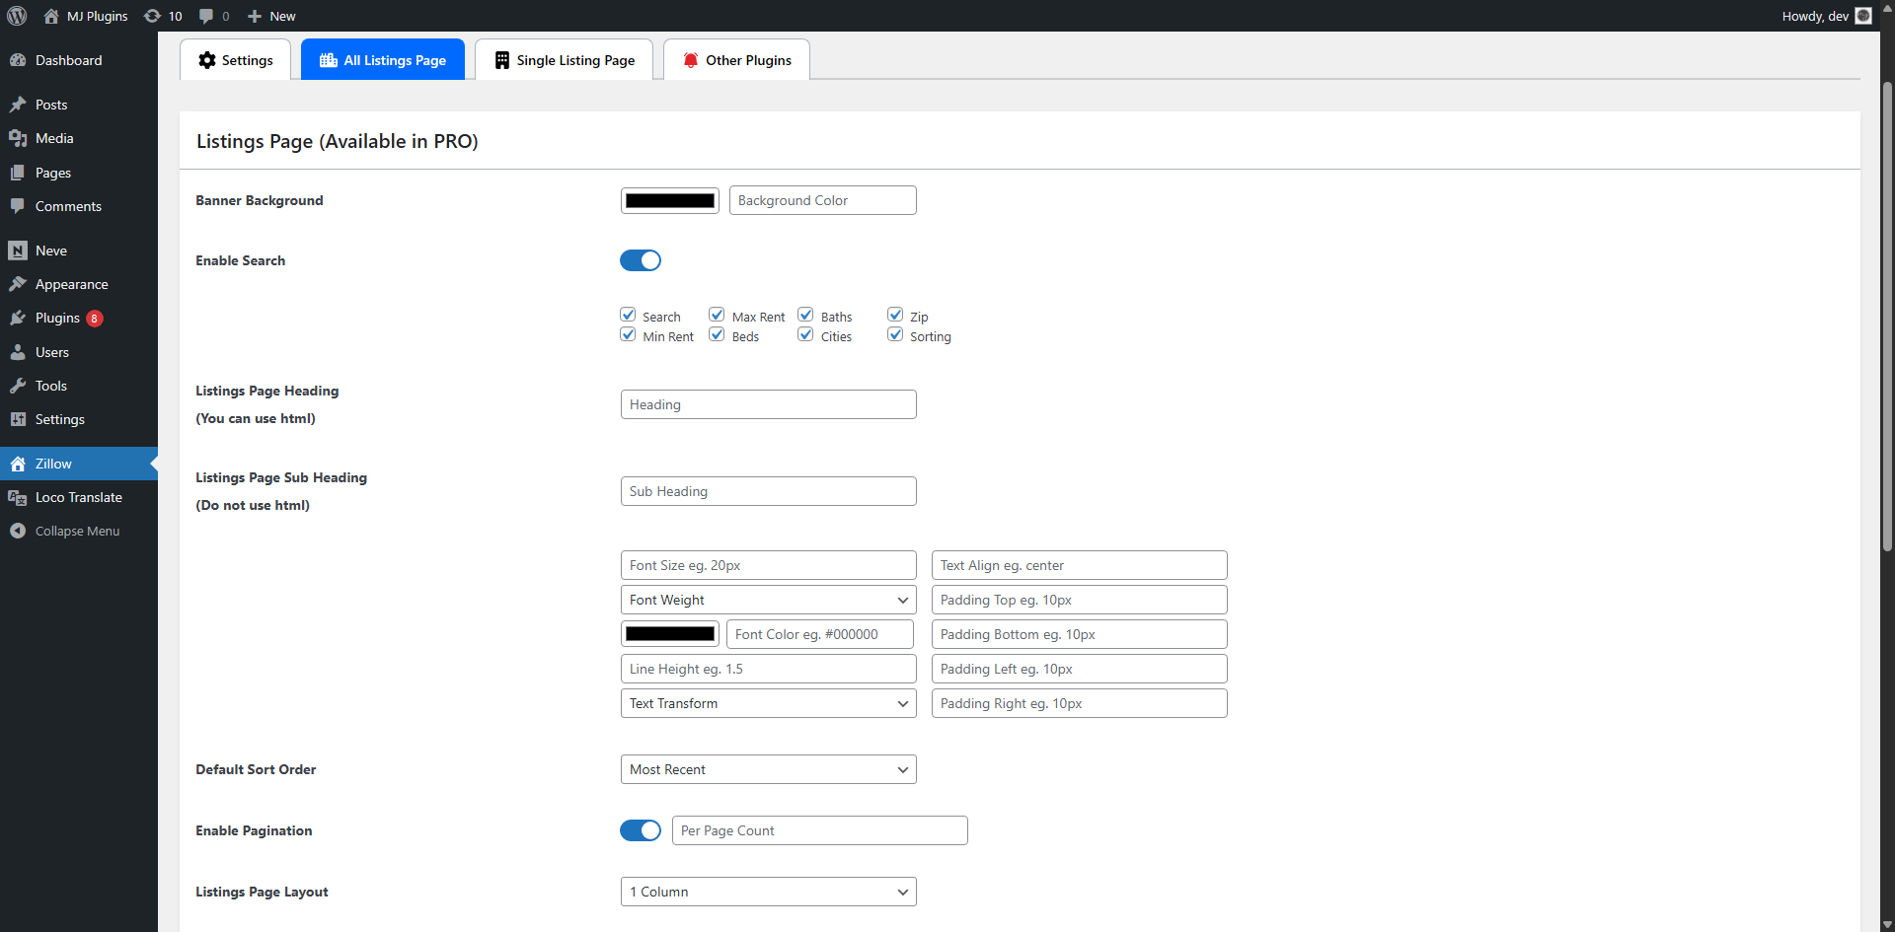This screenshot has height=932, width=1895.
Task: Click the Per Page Count input field
Action: click(819, 830)
